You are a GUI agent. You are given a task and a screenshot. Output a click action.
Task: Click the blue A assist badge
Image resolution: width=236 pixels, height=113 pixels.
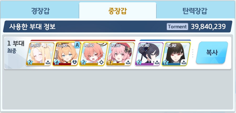coord(77,45)
